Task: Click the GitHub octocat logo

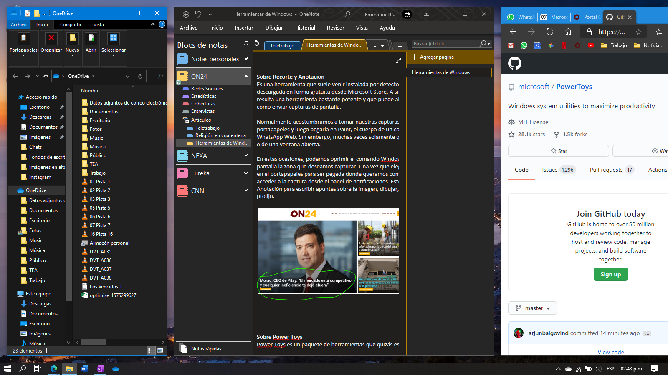Action: 515,63
